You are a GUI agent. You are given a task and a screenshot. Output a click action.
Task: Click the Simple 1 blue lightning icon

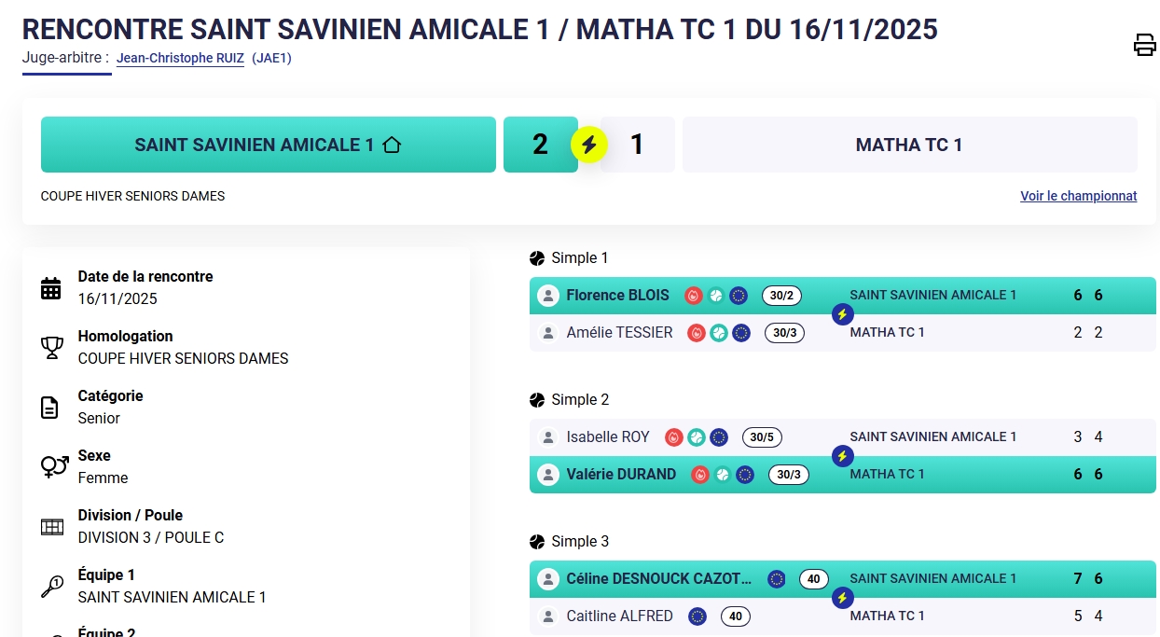[842, 314]
